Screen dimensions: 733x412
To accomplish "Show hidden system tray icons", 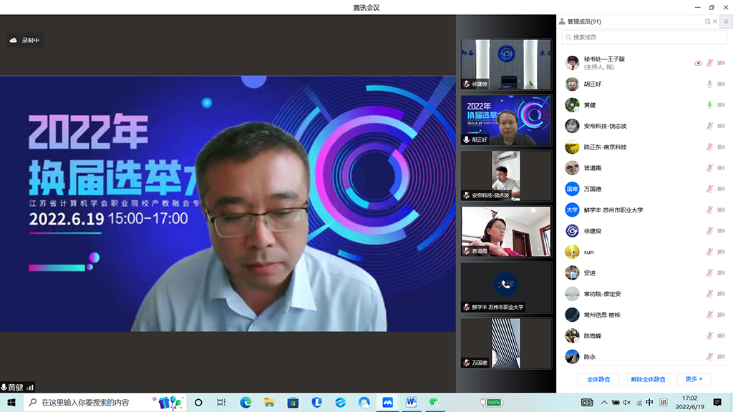I will 603,403.
